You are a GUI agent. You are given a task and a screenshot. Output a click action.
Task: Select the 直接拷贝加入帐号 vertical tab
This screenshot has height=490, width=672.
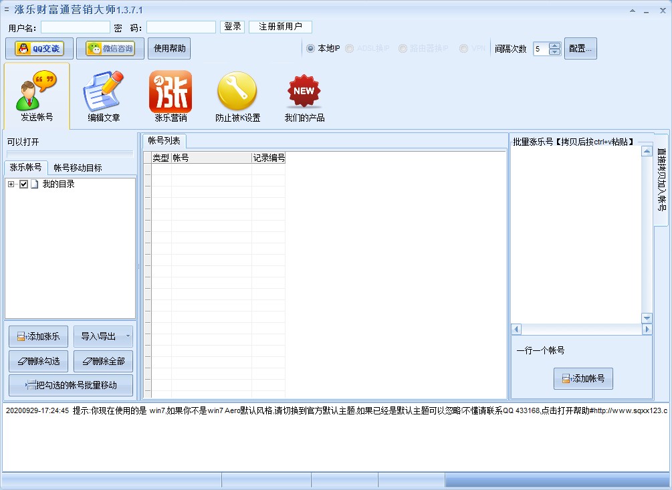coord(661,179)
